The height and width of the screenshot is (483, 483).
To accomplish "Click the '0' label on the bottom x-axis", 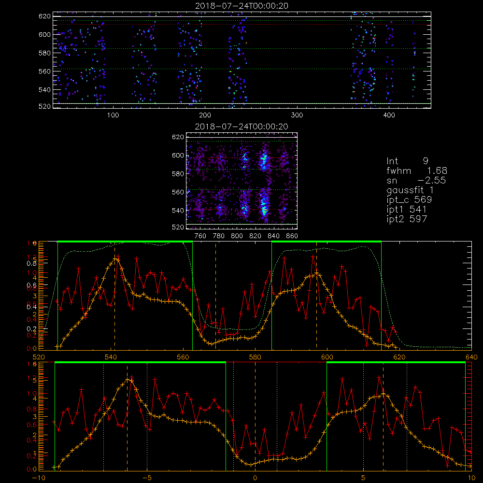I will (x=255, y=478).
